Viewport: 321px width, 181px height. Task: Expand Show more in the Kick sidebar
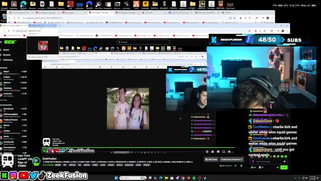pyautogui.click(x=4, y=100)
